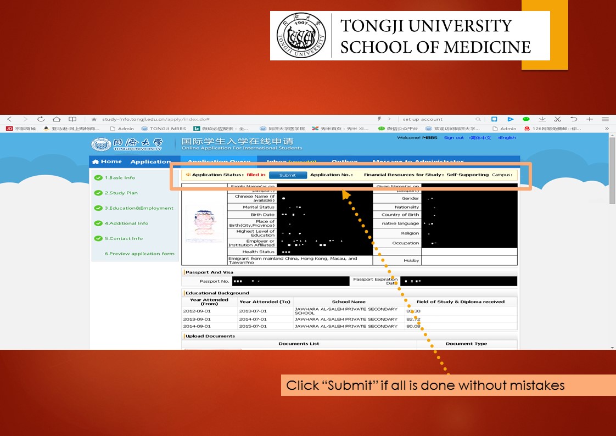
Task: Open the Amazon shopping bookmark
Action: click(71, 128)
